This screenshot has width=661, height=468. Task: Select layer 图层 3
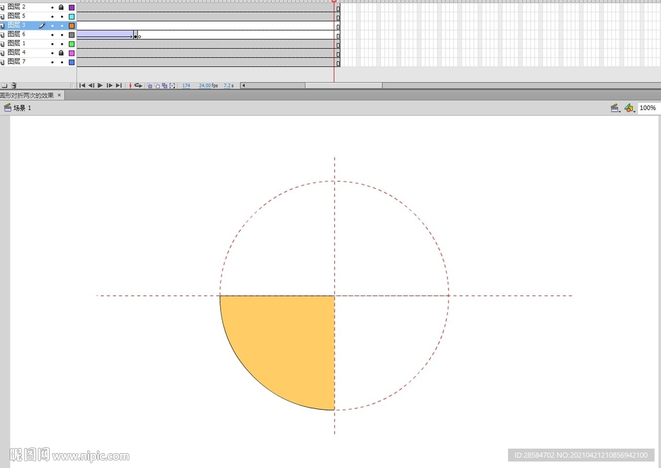pos(16,25)
